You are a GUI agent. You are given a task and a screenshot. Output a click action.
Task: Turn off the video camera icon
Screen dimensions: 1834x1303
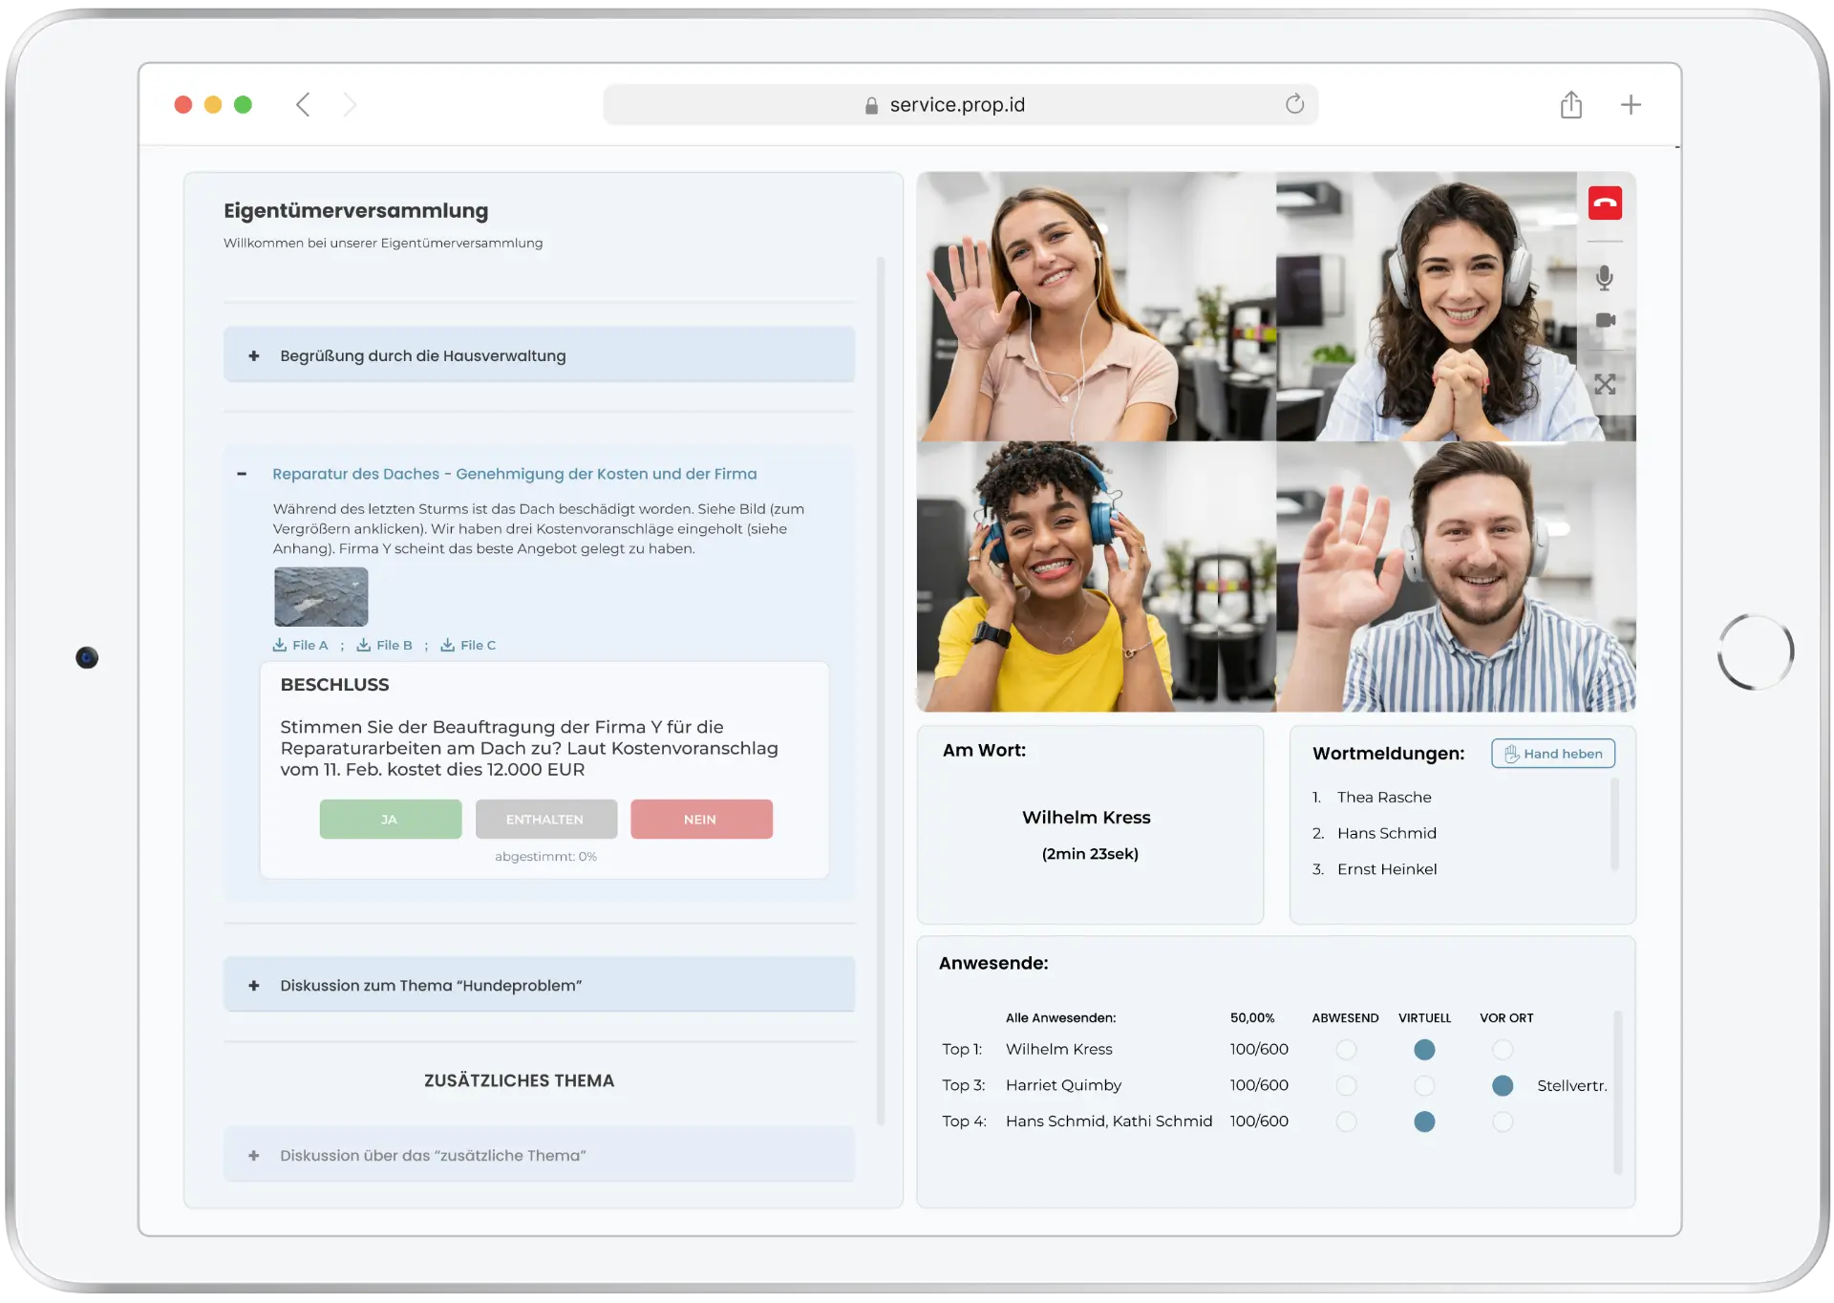[x=1605, y=320]
